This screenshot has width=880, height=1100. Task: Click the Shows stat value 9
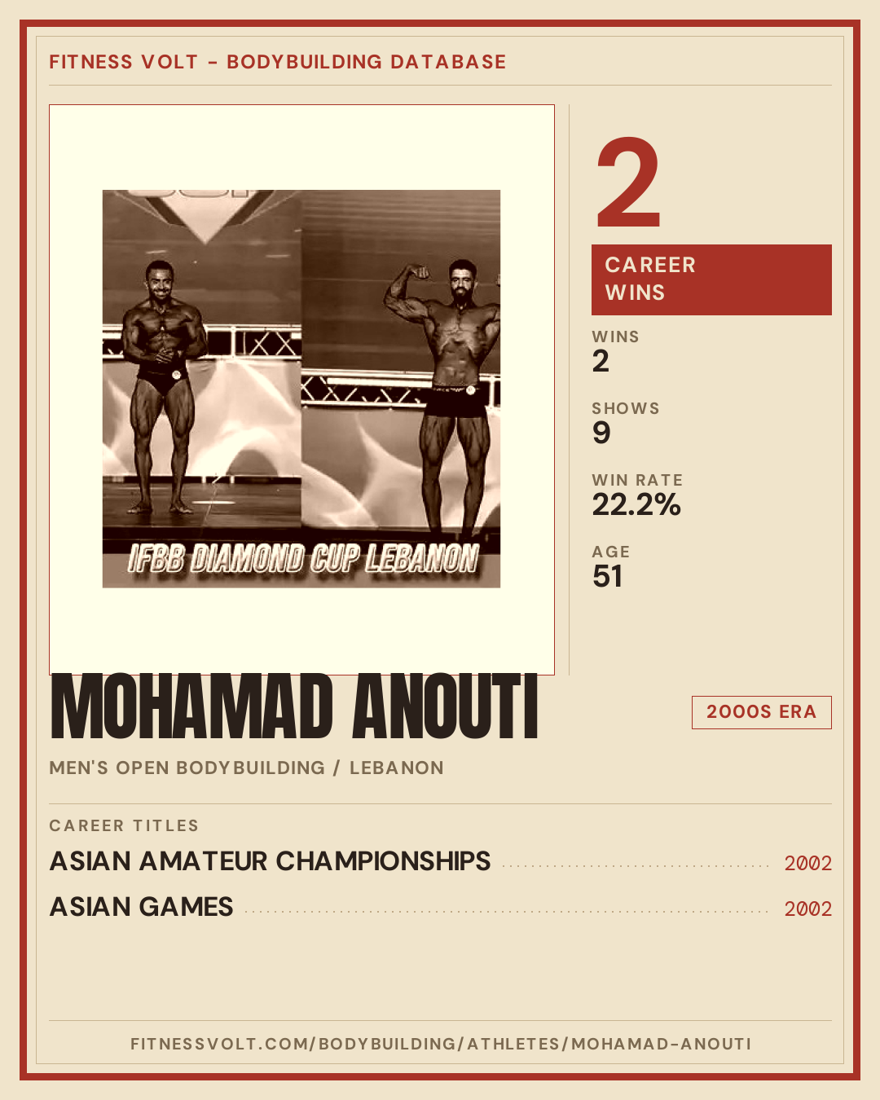click(x=601, y=433)
